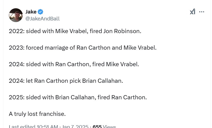Image resolution: width=212 pixels, height=128 pixels.
Task: Open the three-dot more options menu
Action: 202,12
